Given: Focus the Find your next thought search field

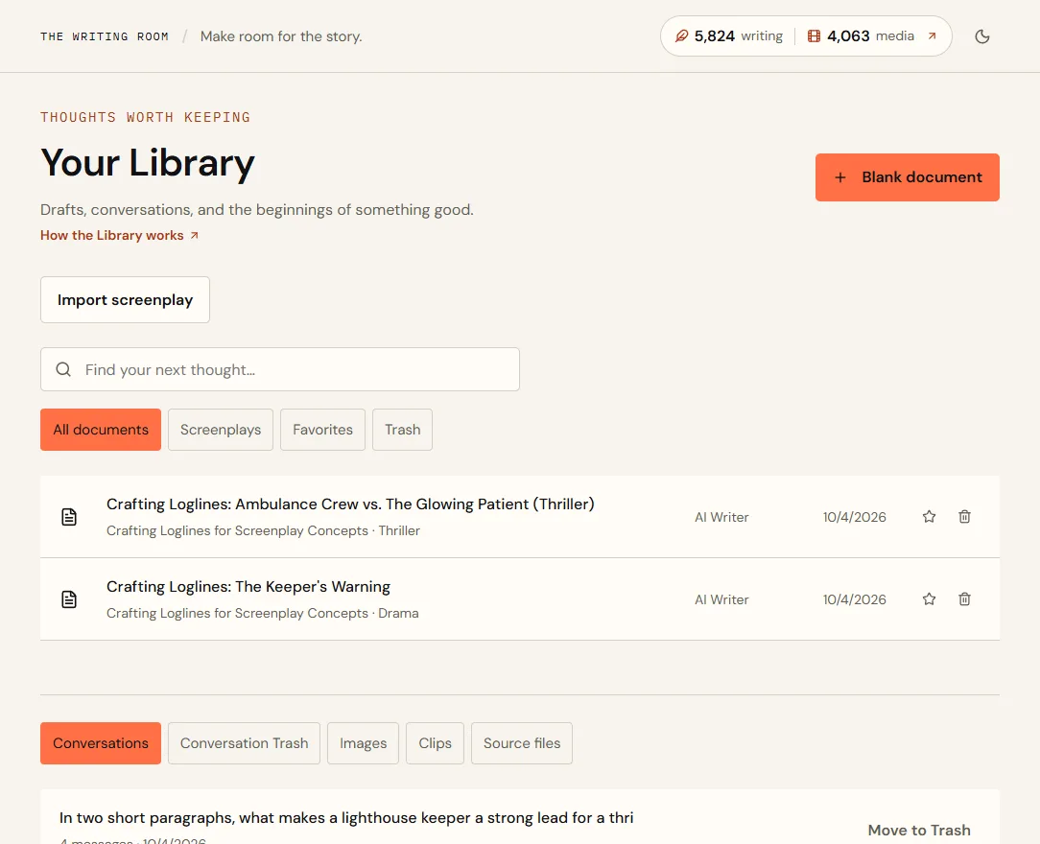Looking at the screenshot, I should click(x=280, y=369).
